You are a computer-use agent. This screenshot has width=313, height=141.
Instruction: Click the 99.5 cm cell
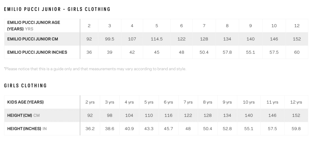[x=110, y=39]
